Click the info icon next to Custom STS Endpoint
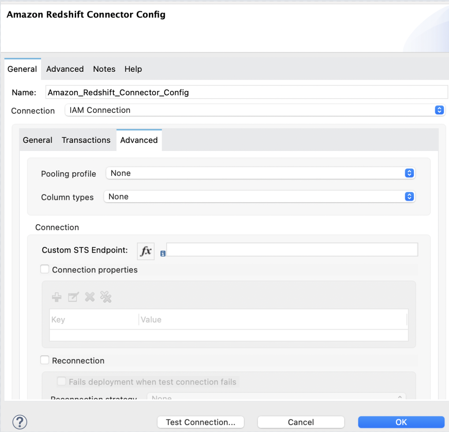 tap(162, 253)
